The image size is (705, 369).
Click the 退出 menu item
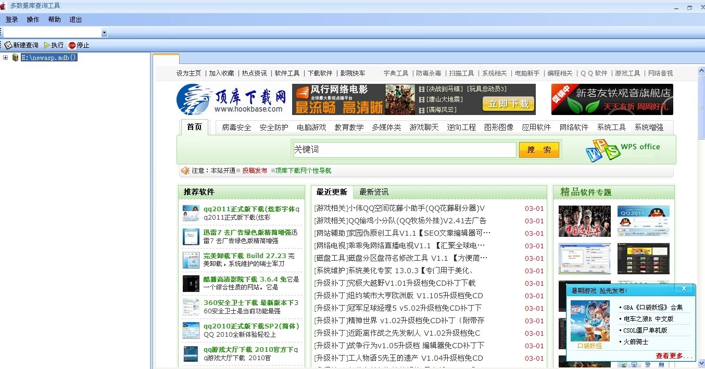(75, 20)
